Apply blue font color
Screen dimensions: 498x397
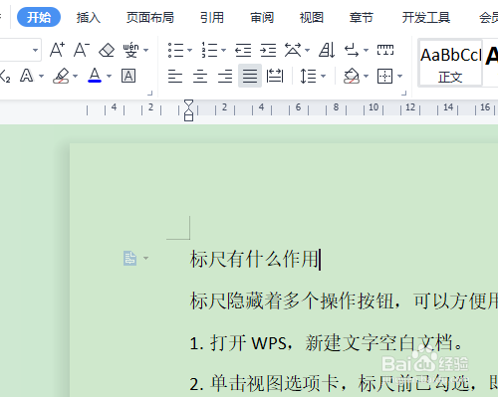[95, 76]
